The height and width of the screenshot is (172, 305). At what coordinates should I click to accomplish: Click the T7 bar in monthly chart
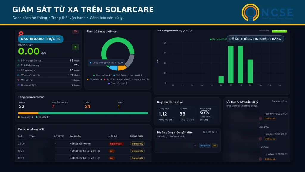coord(231,64)
